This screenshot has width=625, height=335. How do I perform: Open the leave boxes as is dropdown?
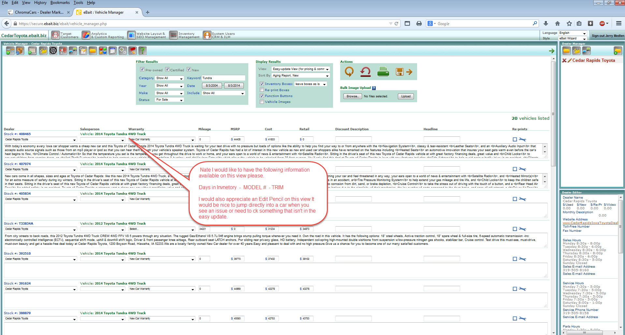pyautogui.click(x=311, y=84)
